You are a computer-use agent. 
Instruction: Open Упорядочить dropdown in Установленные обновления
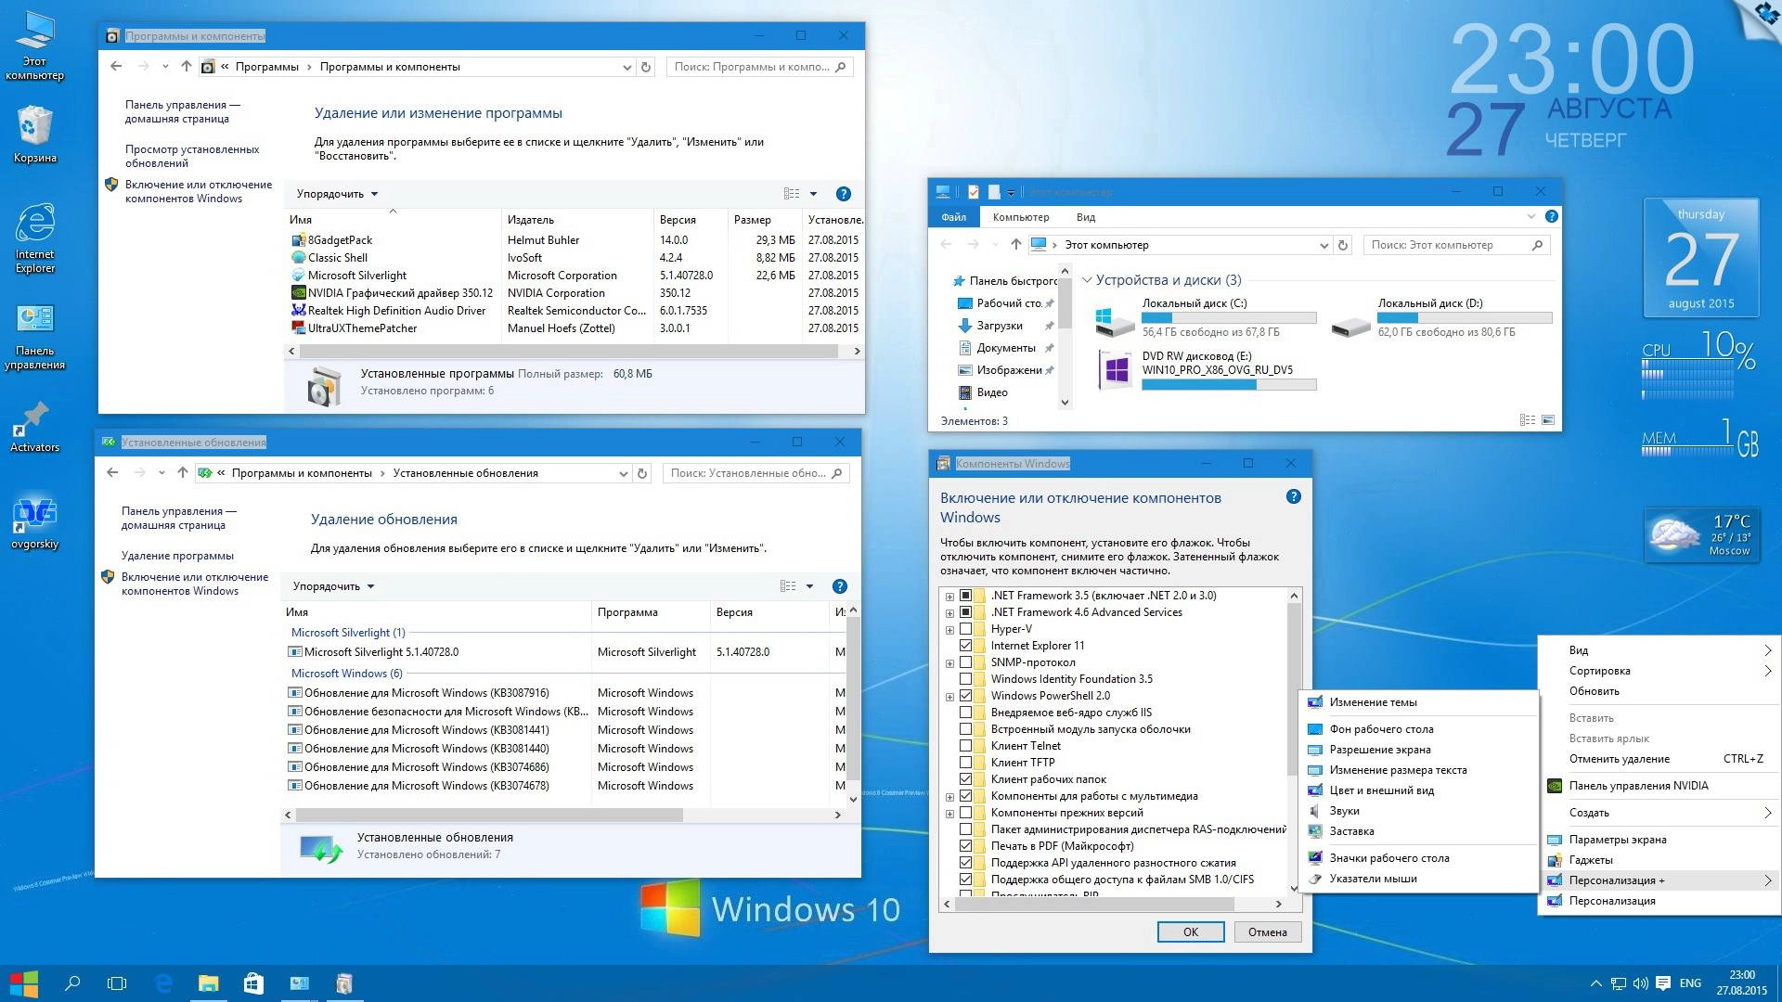tap(333, 586)
